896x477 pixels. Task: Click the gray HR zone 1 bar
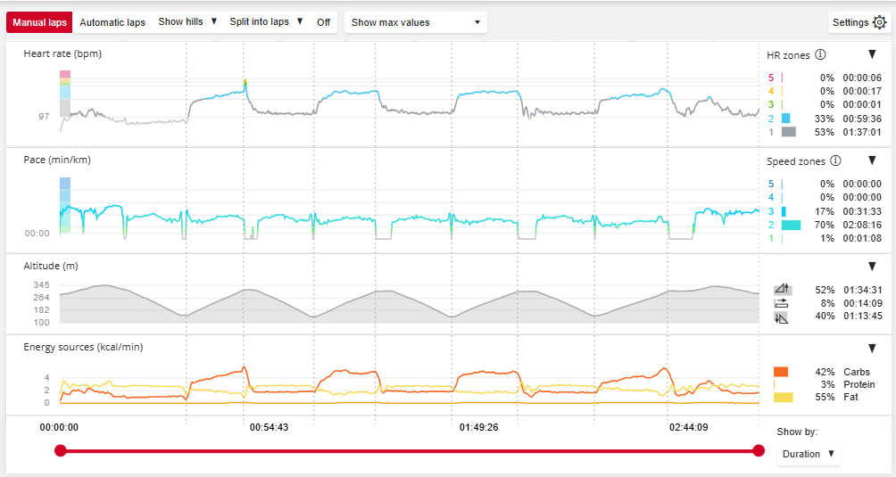point(788,132)
